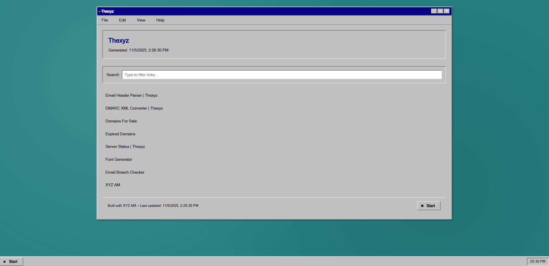
Task: Open the View menu
Action: [x=141, y=20]
